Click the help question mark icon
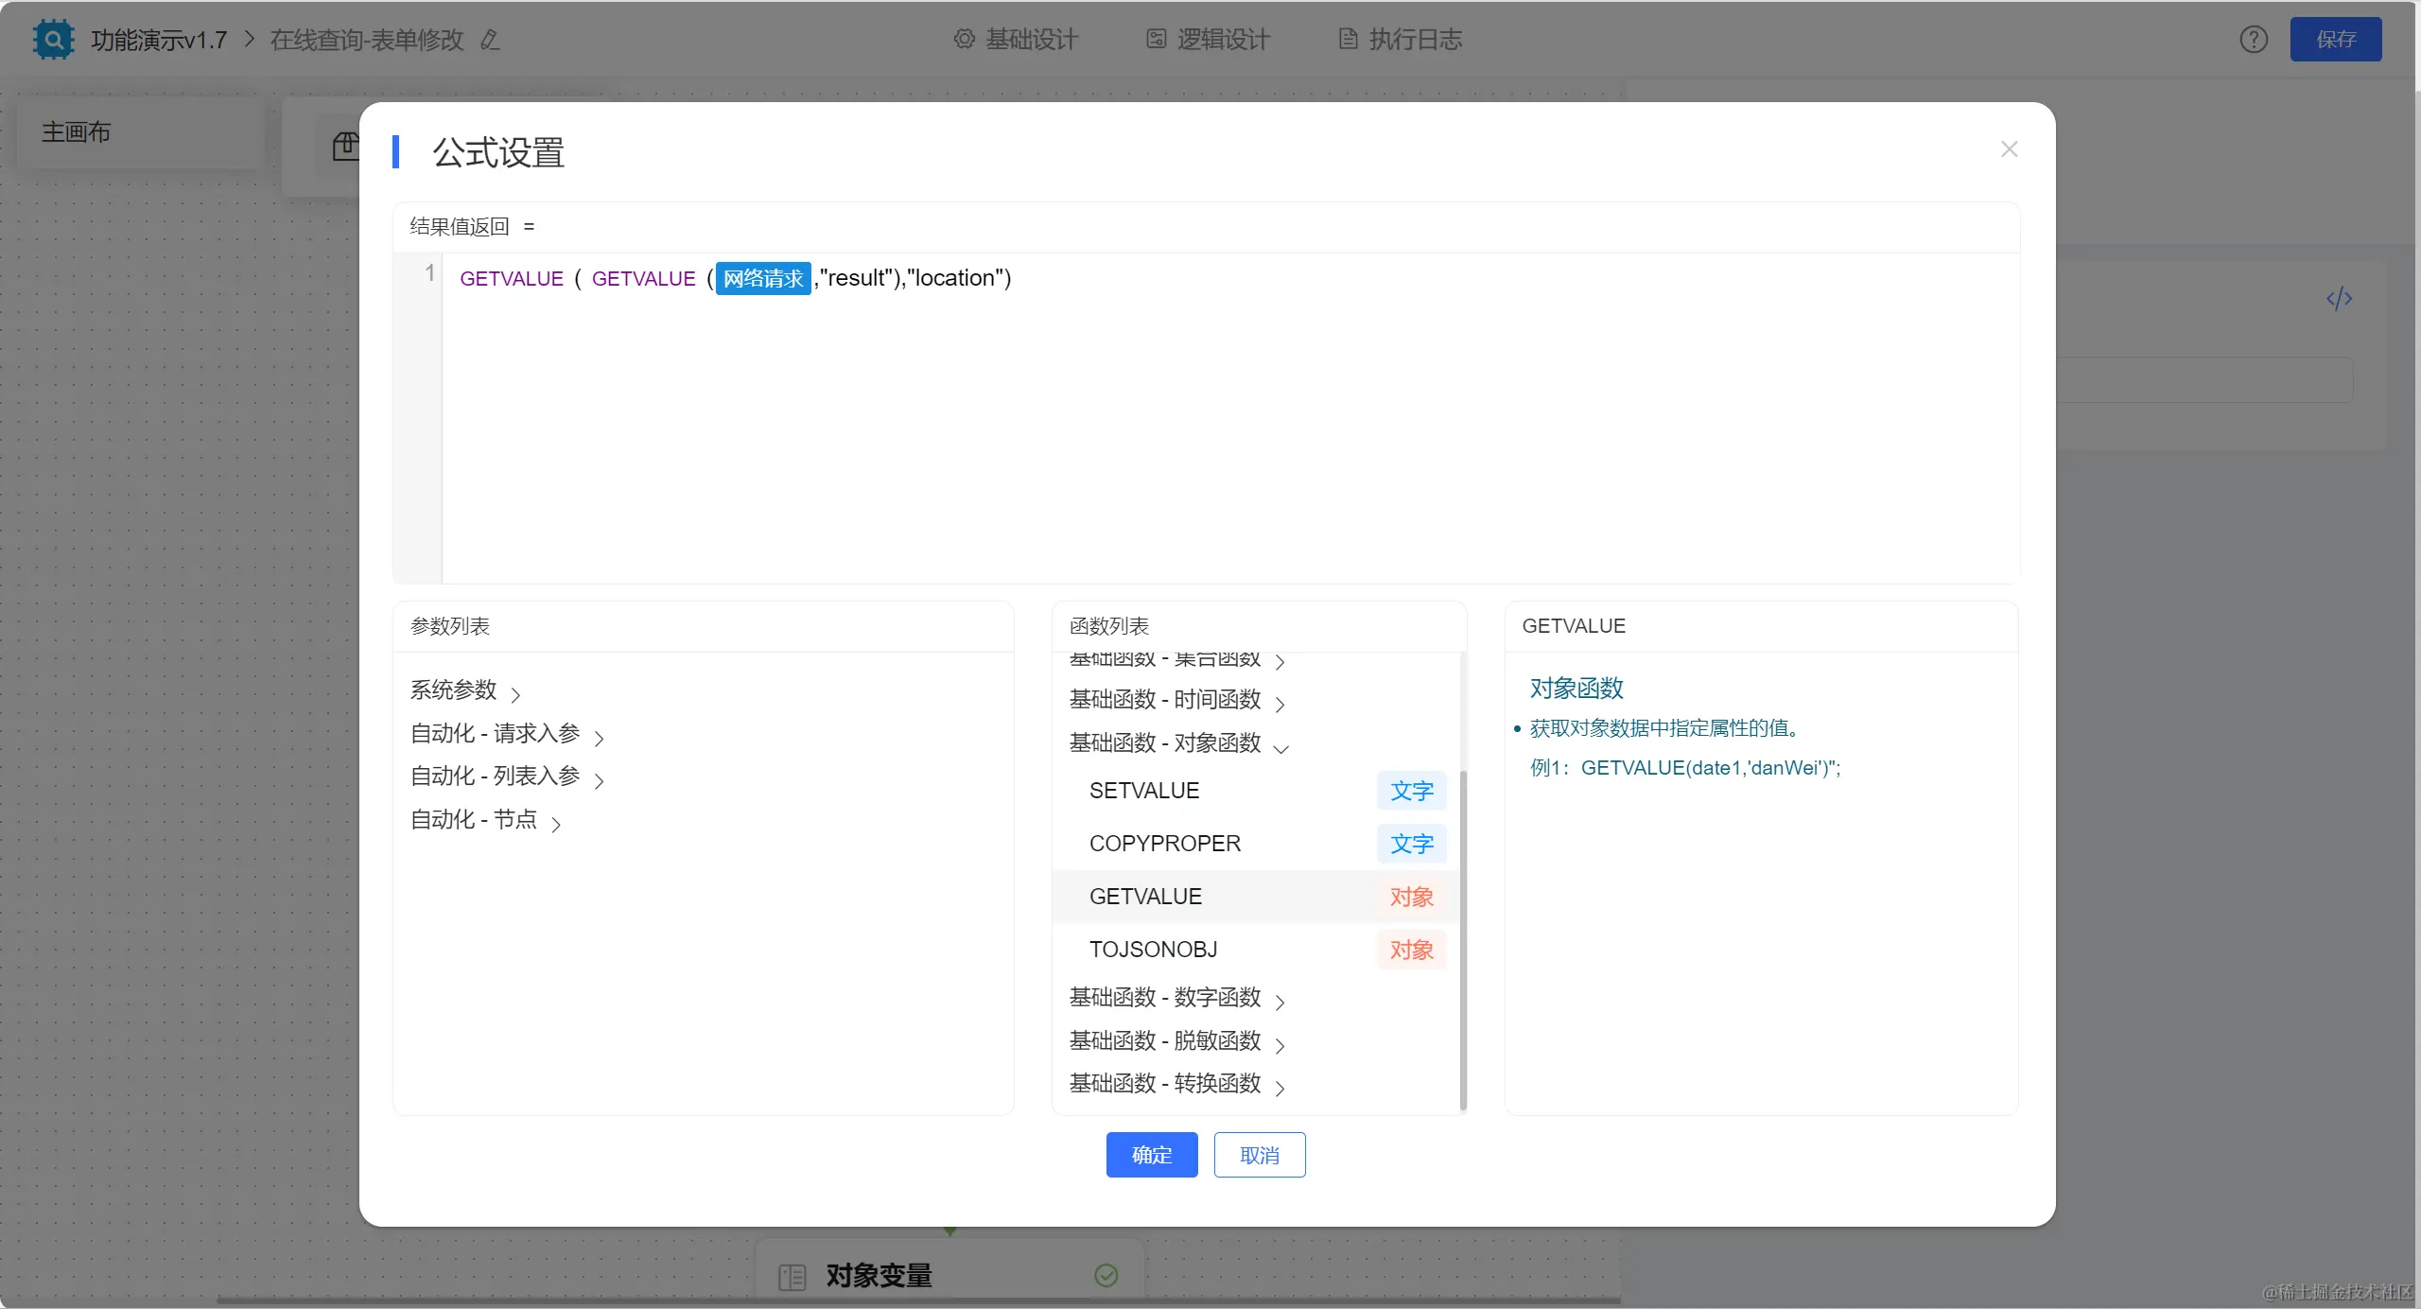2421x1309 pixels. 2254,40
